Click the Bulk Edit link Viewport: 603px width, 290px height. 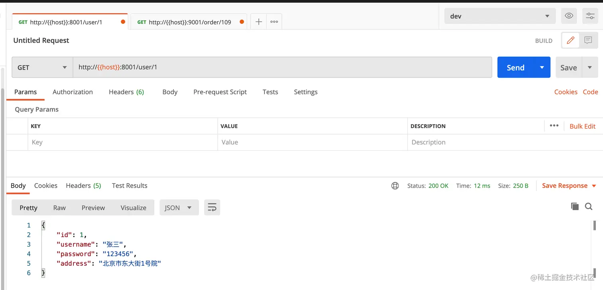coord(583,126)
